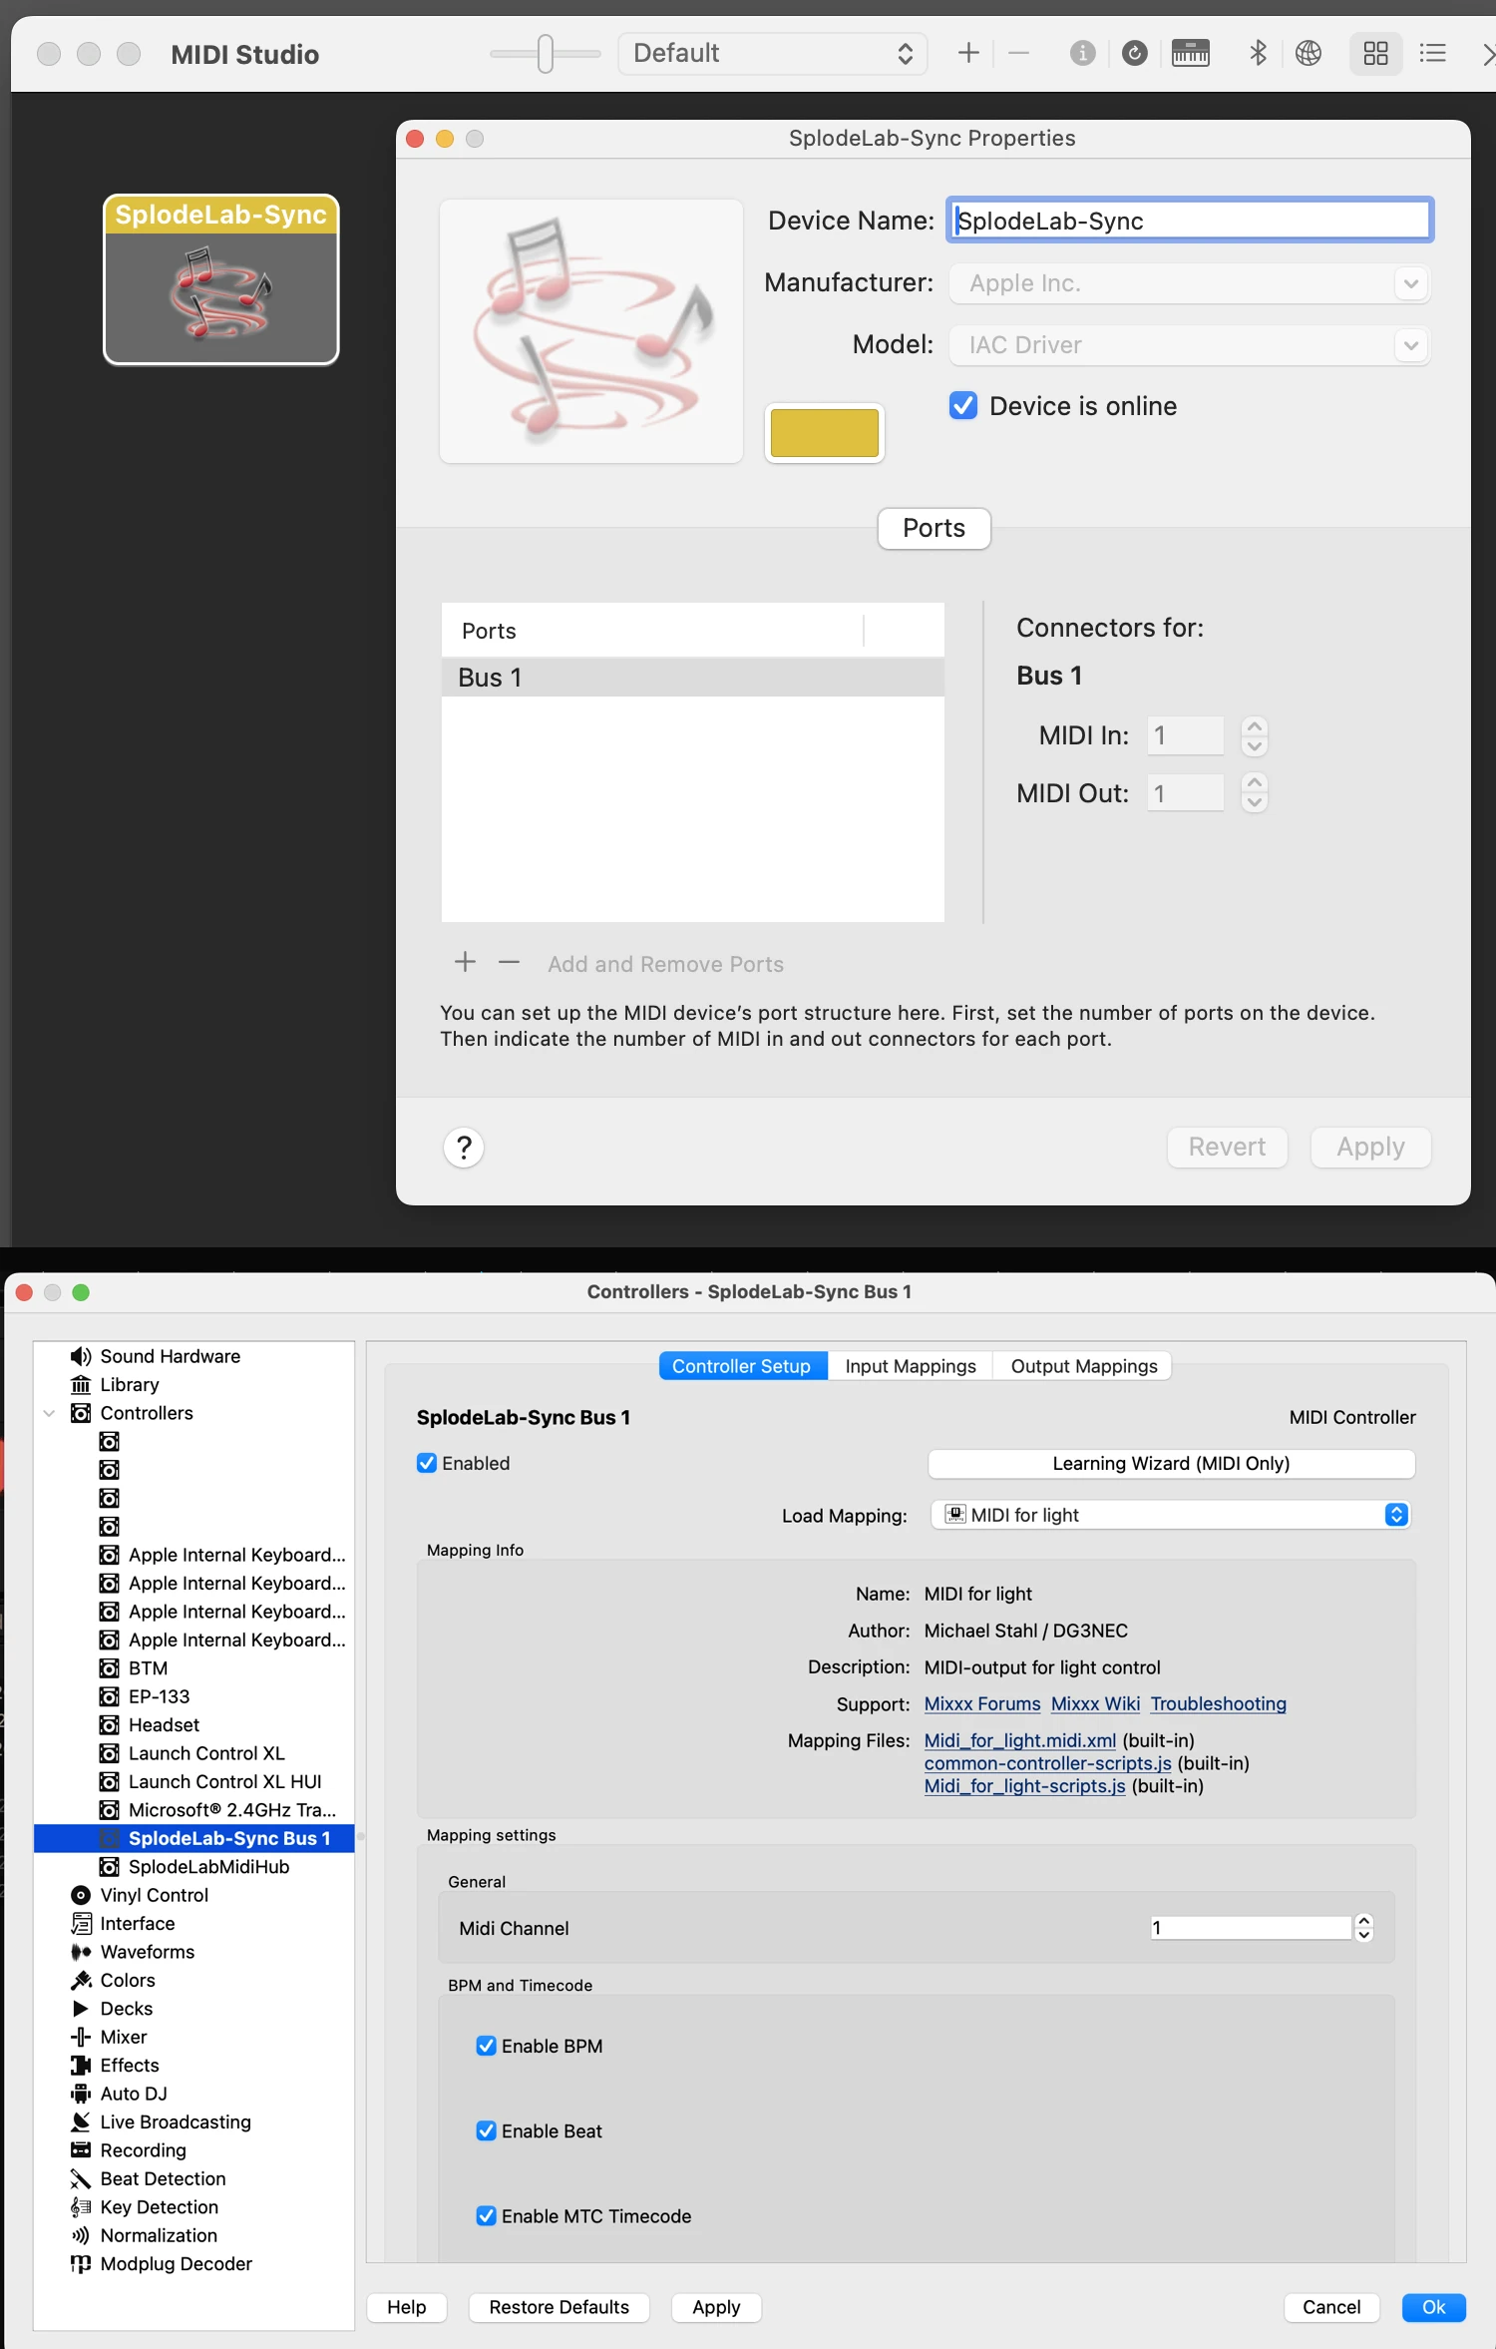Image resolution: width=1496 pixels, height=2349 pixels.
Task: Select Headset controller entry
Action: (164, 1724)
